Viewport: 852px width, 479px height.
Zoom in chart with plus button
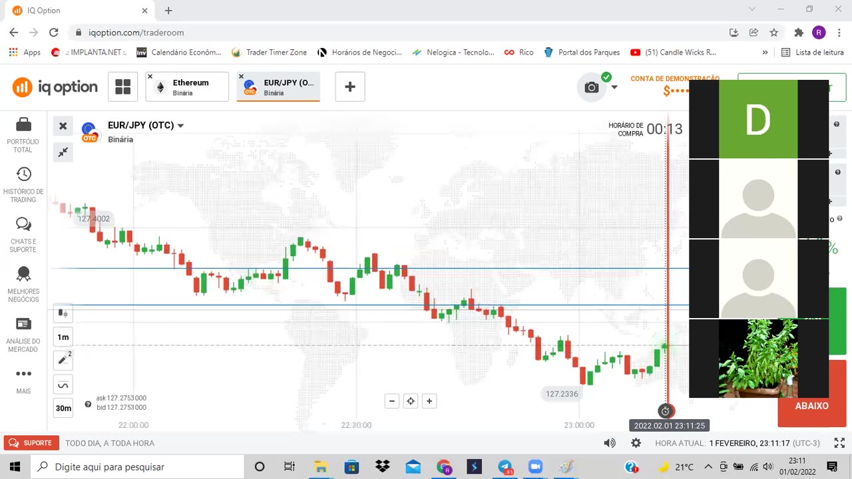(429, 400)
